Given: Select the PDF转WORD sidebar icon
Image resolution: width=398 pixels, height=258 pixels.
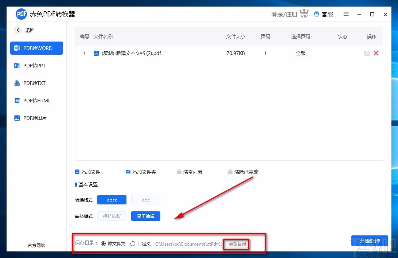Looking at the screenshot, I should (17, 48).
